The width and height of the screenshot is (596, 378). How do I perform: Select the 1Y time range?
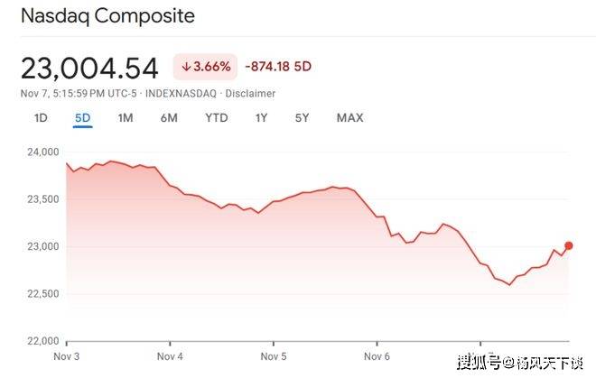coord(262,118)
